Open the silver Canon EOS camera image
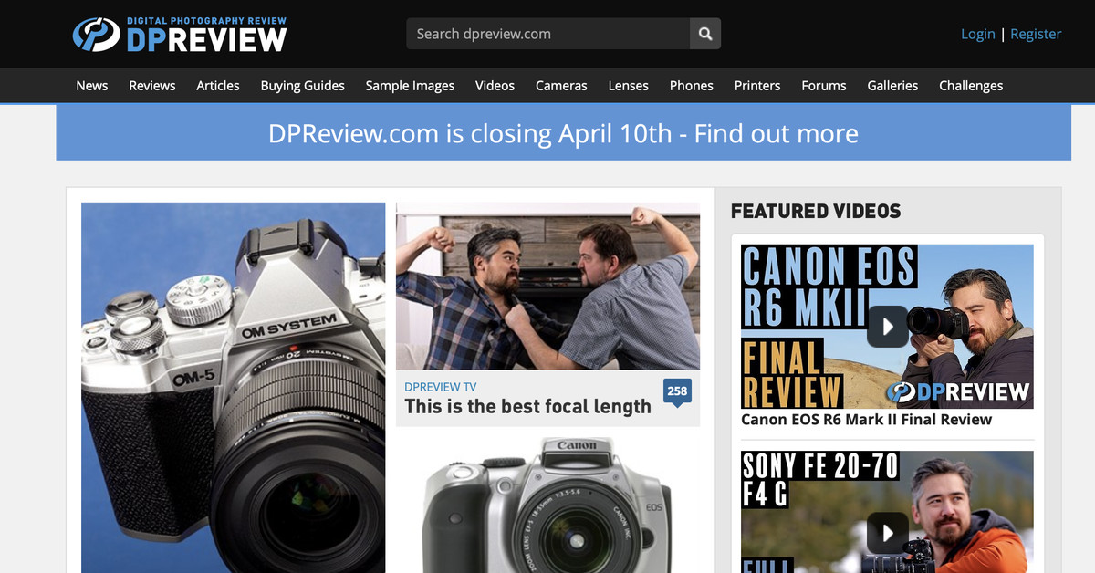1095x573 pixels. 547,505
